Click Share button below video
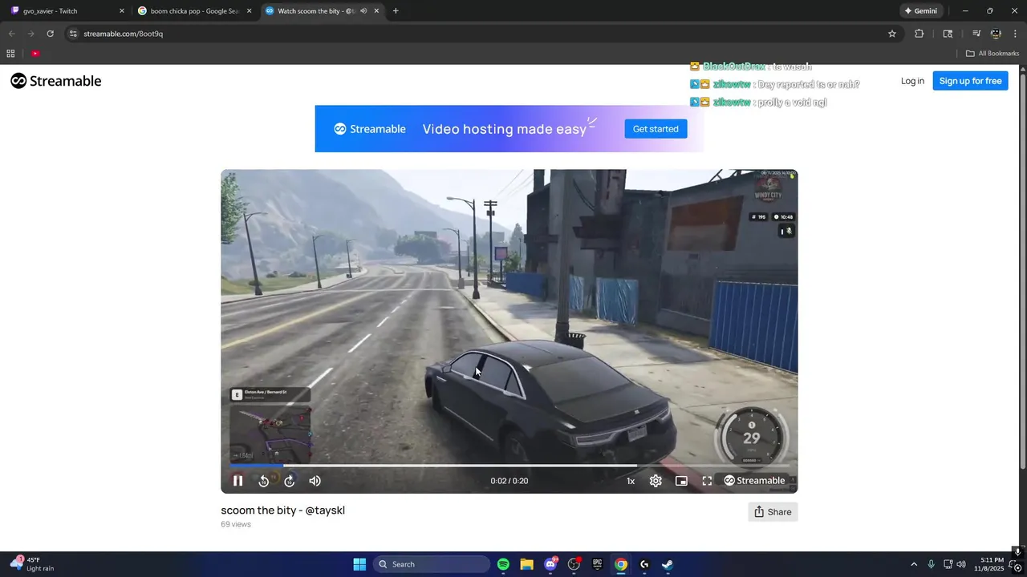This screenshot has width=1027, height=577. [x=773, y=512]
